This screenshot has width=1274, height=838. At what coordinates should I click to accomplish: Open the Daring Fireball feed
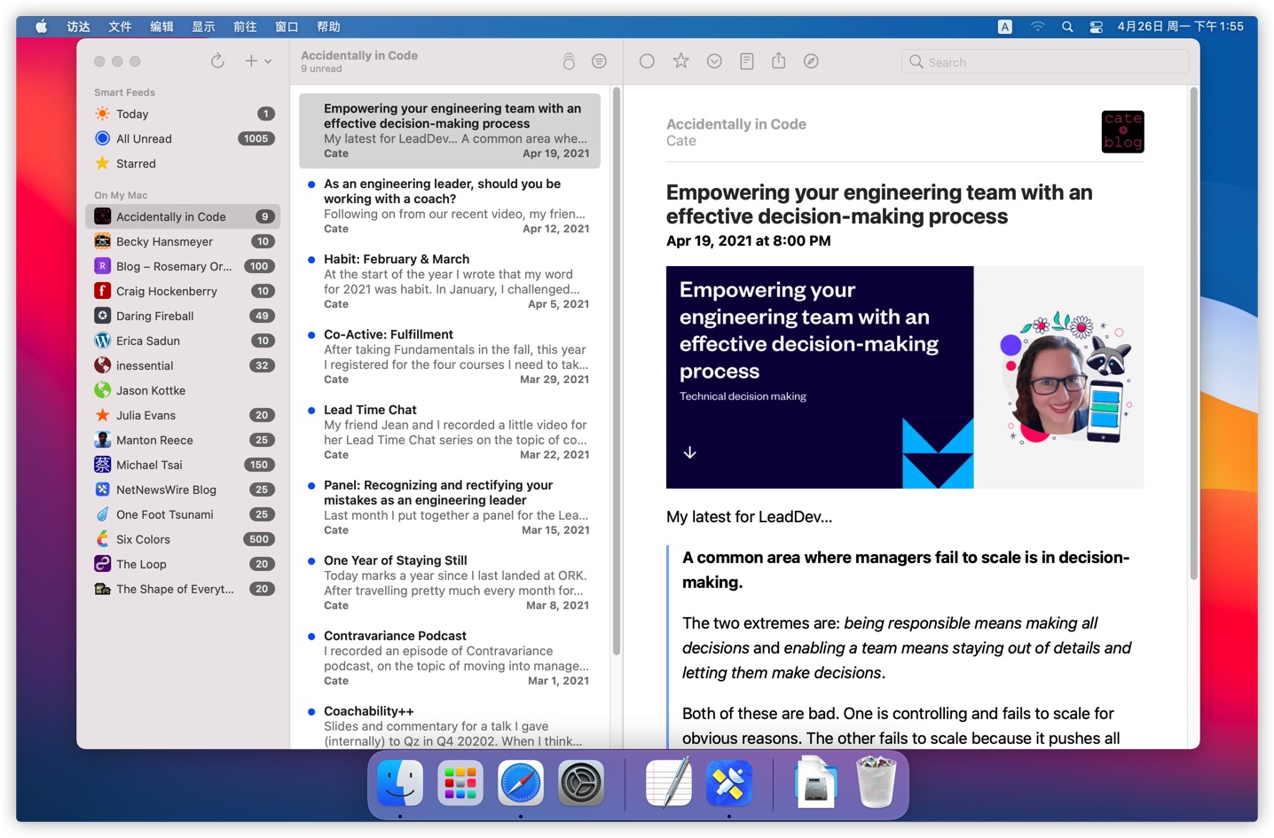click(x=185, y=316)
